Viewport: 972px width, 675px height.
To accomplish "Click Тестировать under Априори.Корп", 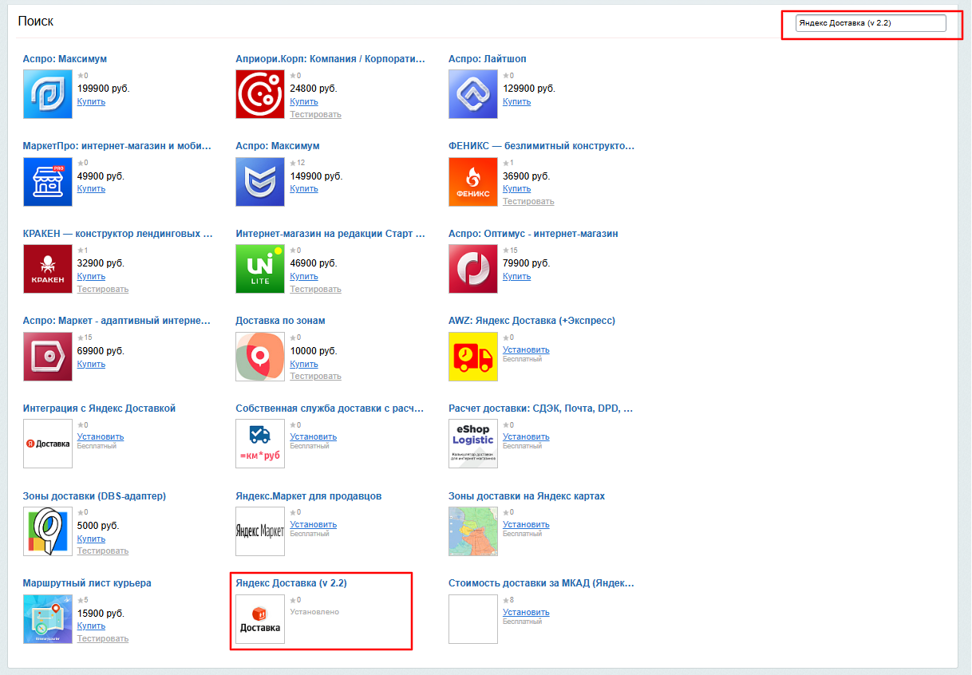I will 316,114.
